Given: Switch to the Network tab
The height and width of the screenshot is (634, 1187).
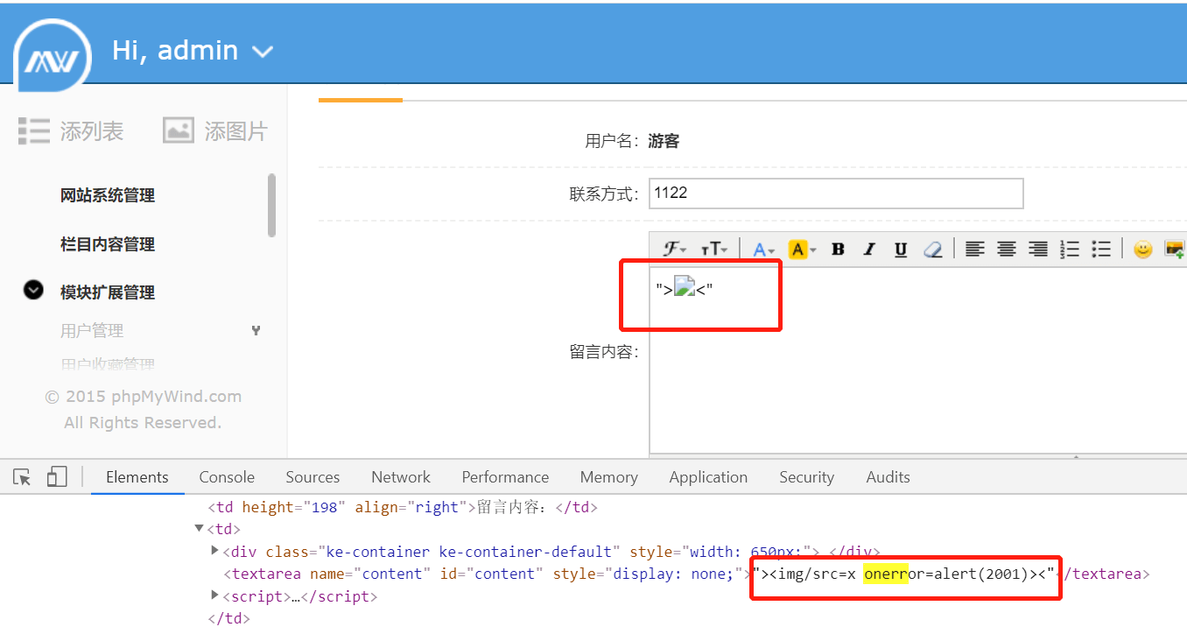Looking at the screenshot, I should [x=401, y=477].
